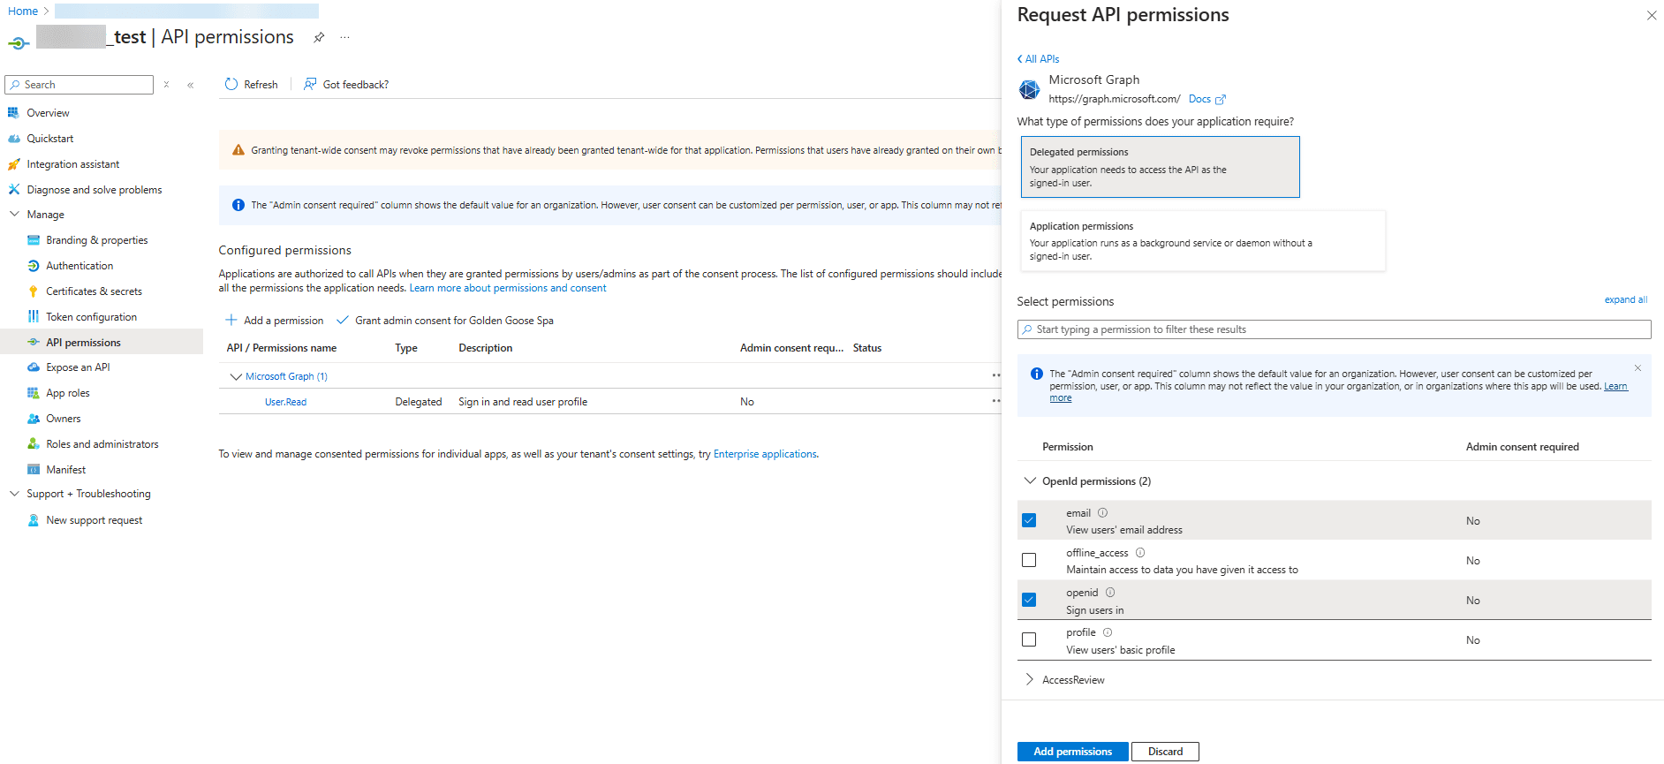The image size is (1664, 764).
Task: Click the Got feedback icon
Action: click(310, 84)
